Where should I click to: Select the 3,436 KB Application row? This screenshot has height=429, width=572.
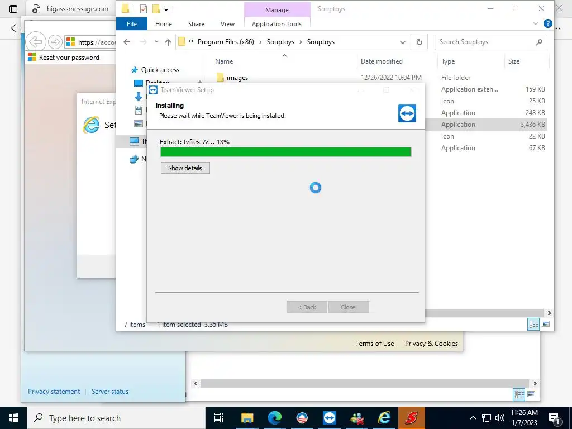point(487,125)
